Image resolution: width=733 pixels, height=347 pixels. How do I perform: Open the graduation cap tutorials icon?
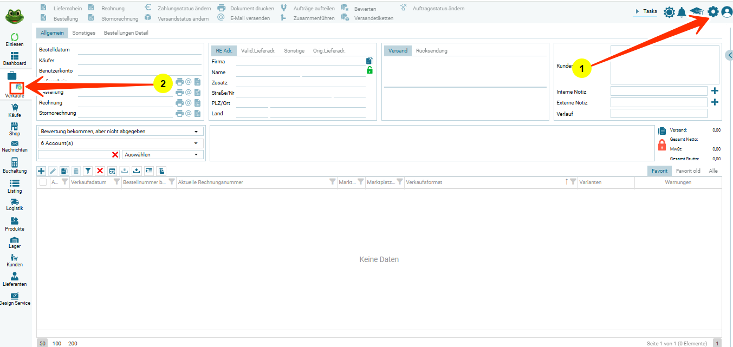tap(696, 12)
